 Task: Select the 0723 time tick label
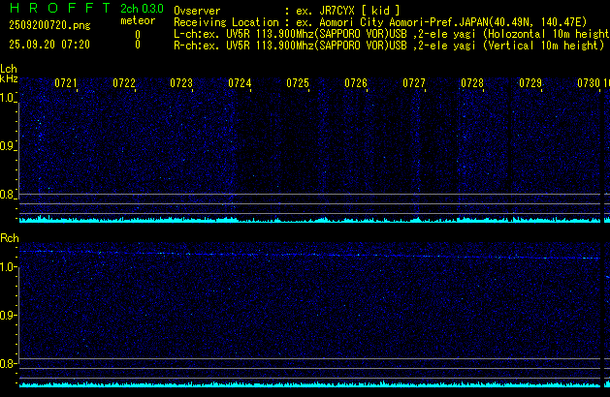click(181, 84)
